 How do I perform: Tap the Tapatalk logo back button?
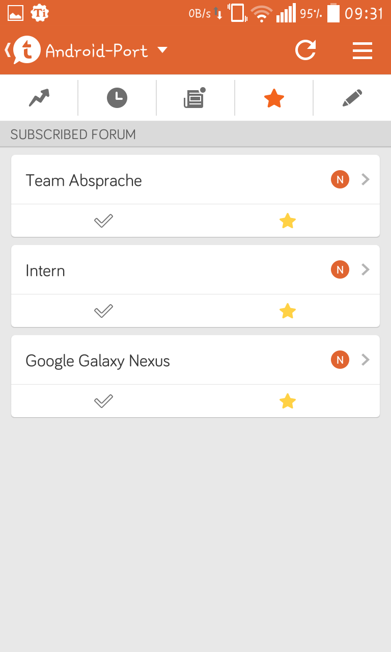click(23, 50)
